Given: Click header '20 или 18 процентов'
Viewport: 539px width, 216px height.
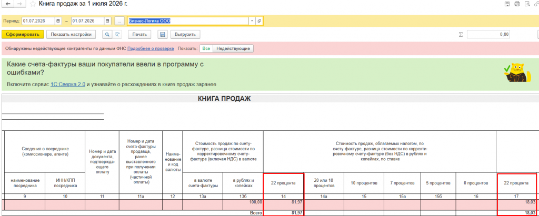Looking at the screenshot, I should [324, 183].
